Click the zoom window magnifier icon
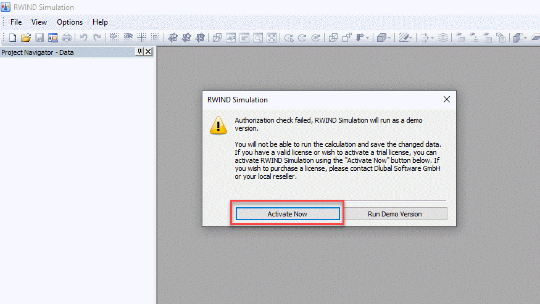 258,38
